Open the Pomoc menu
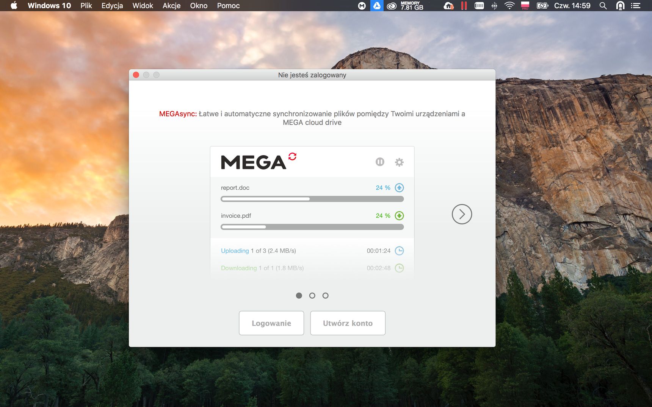The image size is (652, 407). 228,6
